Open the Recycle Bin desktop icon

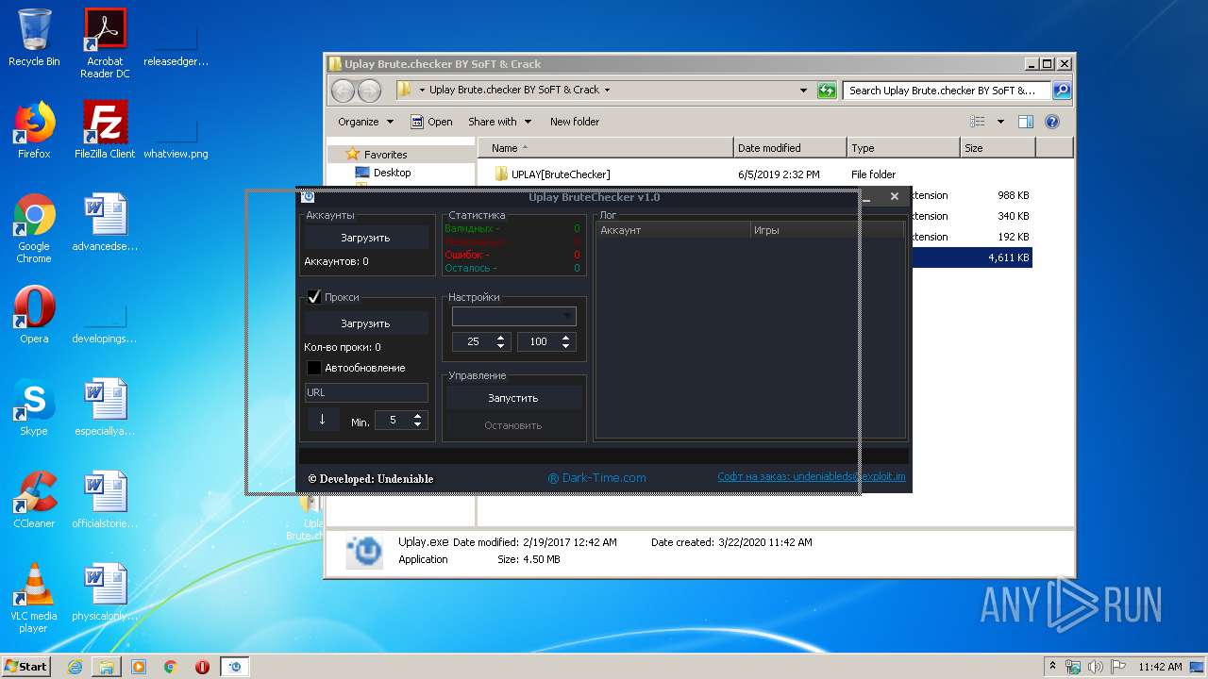[34, 39]
